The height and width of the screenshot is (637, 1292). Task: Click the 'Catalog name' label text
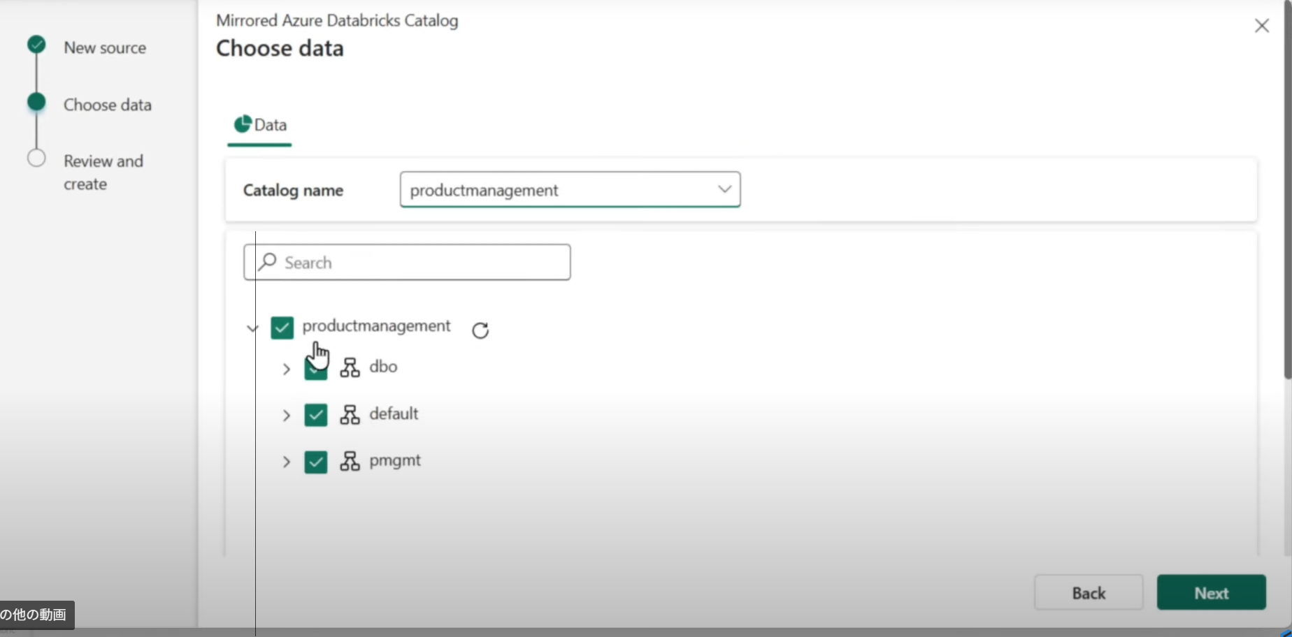click(x=293, y=190)
